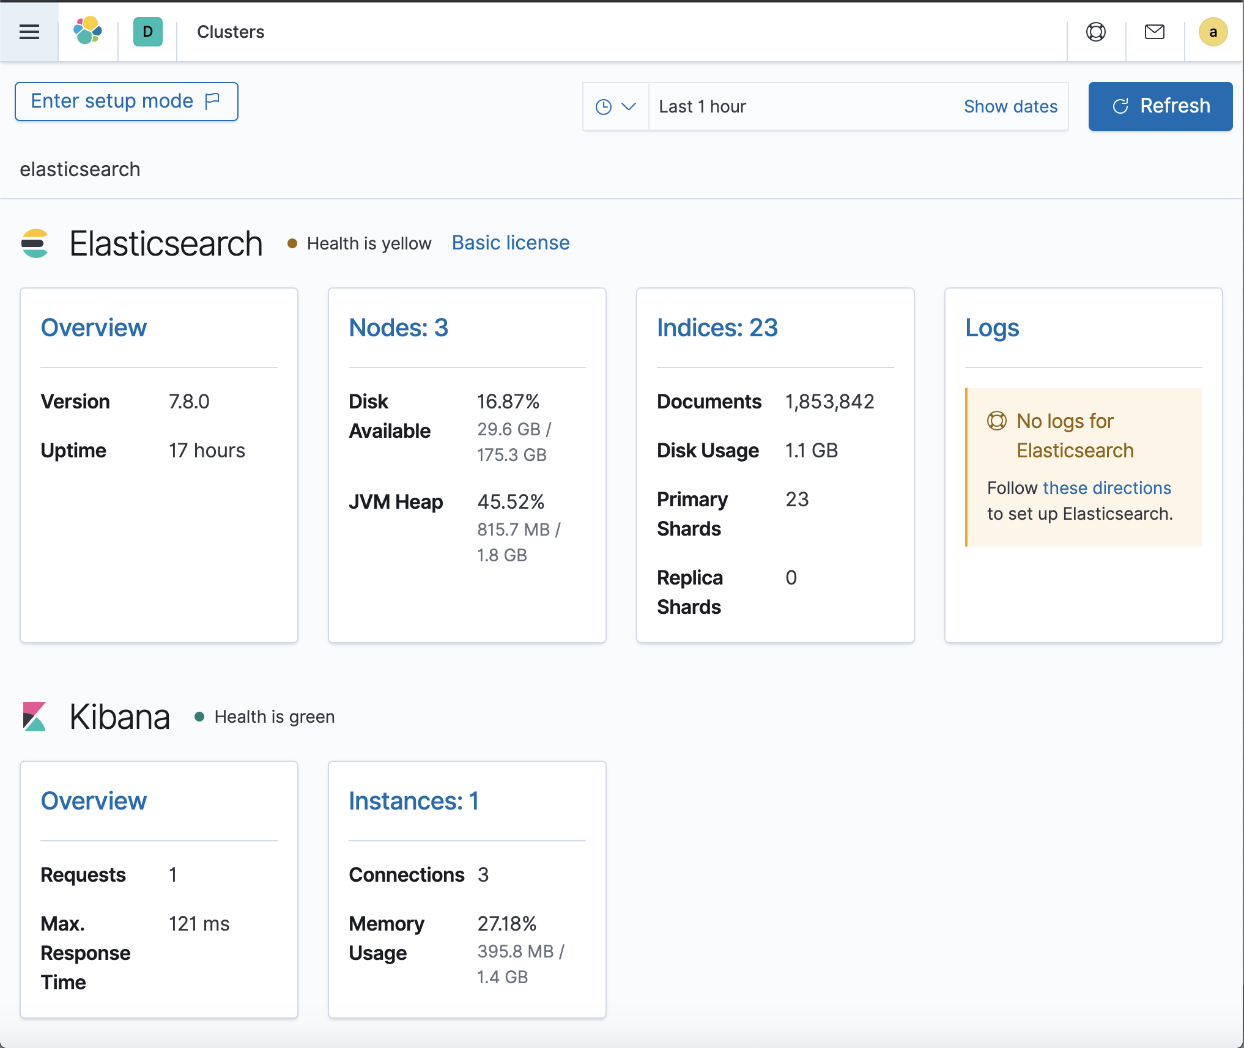Click the Primary Shards label
1244x1048 pixels.
point(692,514)
